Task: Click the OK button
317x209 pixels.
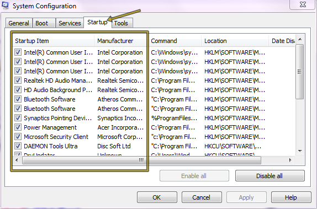Action: [157, 197]
